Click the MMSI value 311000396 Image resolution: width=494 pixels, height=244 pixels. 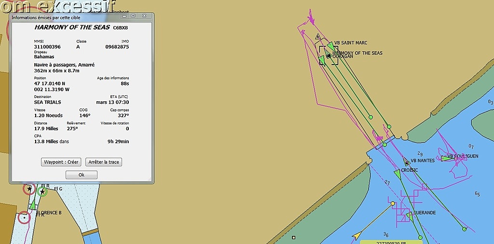tap(47, 47)
